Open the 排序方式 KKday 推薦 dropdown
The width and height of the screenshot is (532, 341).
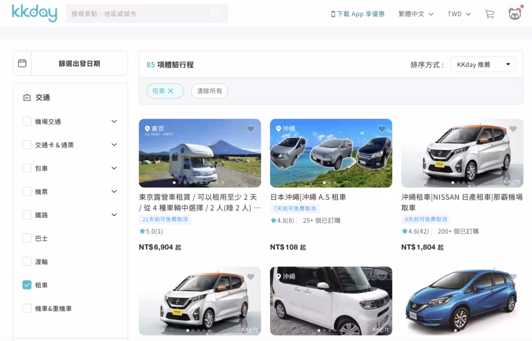pyautogui.click(x=483, y=64)
